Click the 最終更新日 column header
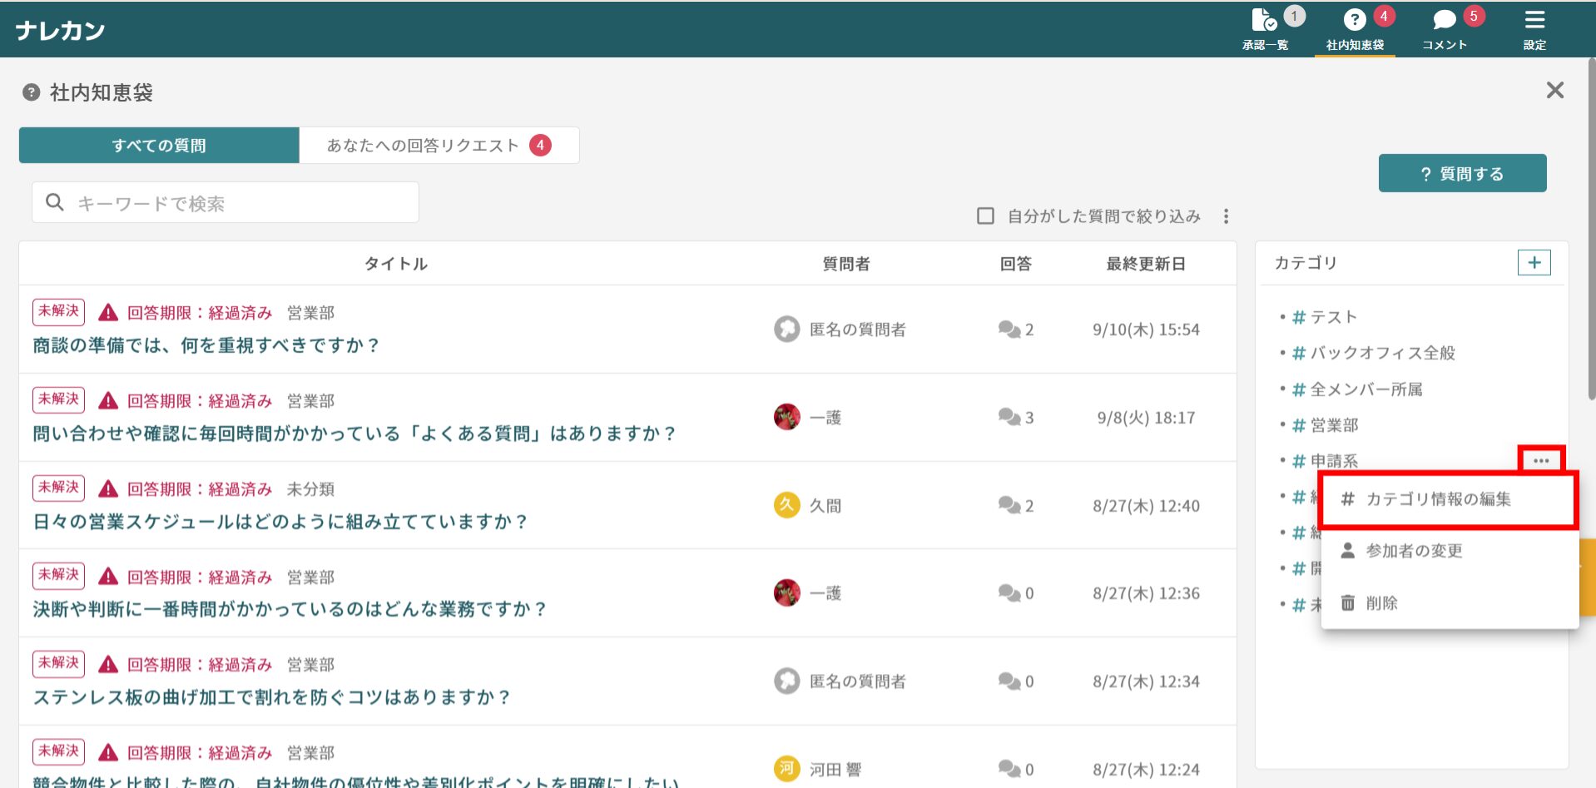The width and height of the screenshot is (1596, 788). point(1146,264)
